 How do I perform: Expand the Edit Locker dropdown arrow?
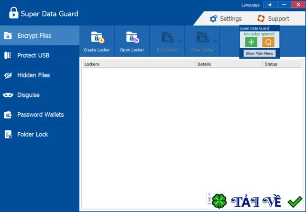181,41
